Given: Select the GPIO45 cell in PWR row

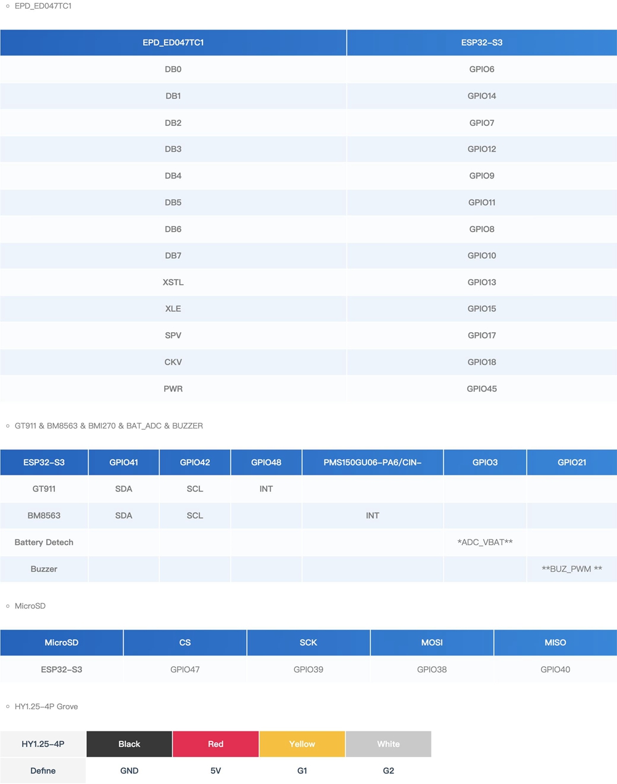Looking at the screenshot, I should tap(481, 389).
